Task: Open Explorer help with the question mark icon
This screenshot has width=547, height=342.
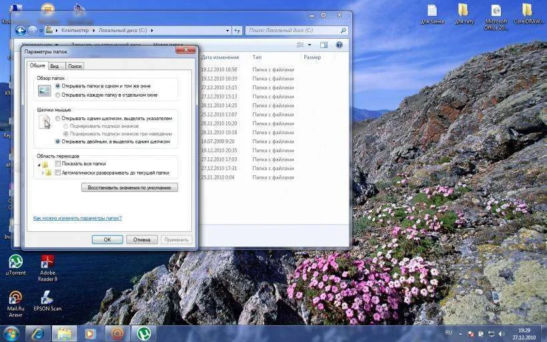Action: pyautogui.click(x=339, y=45)
